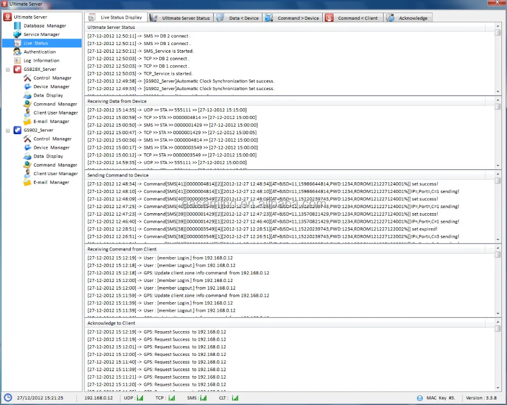
Task: Click the Database Manager icon in sidebar
Action: (x=18, y=26)
